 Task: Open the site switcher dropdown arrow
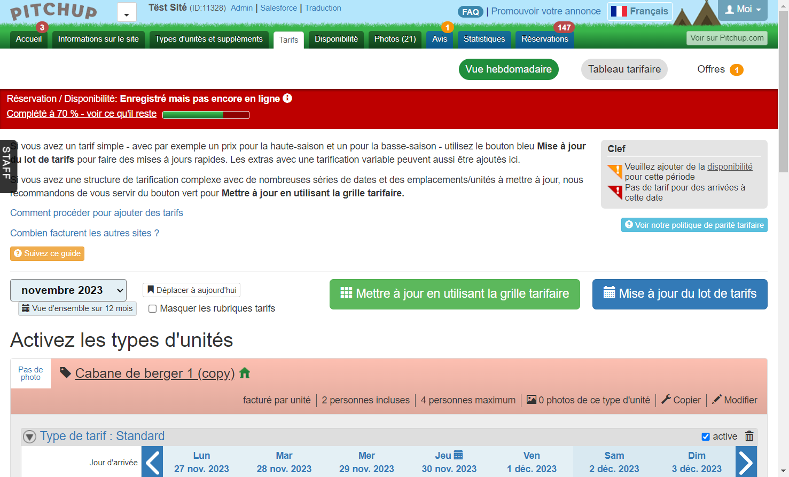click(127, 12)
